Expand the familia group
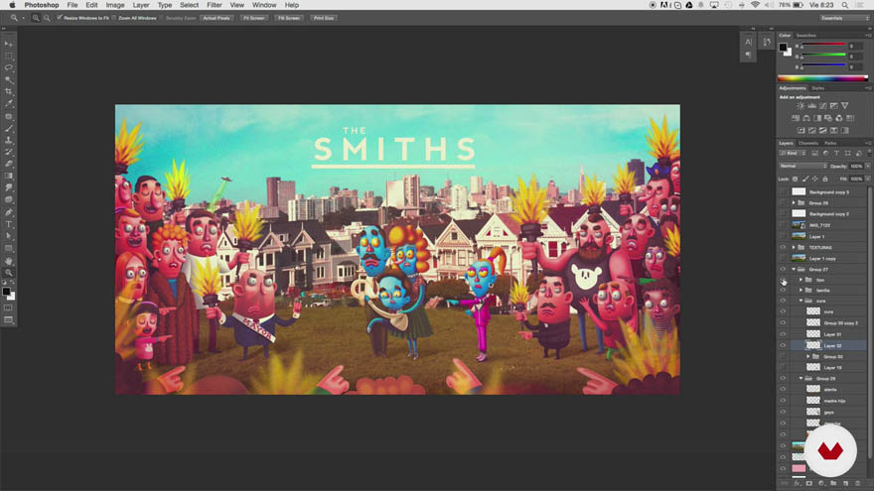Image resolution: width=874 pixels, height=491 pixels. [x=801, y=290]
